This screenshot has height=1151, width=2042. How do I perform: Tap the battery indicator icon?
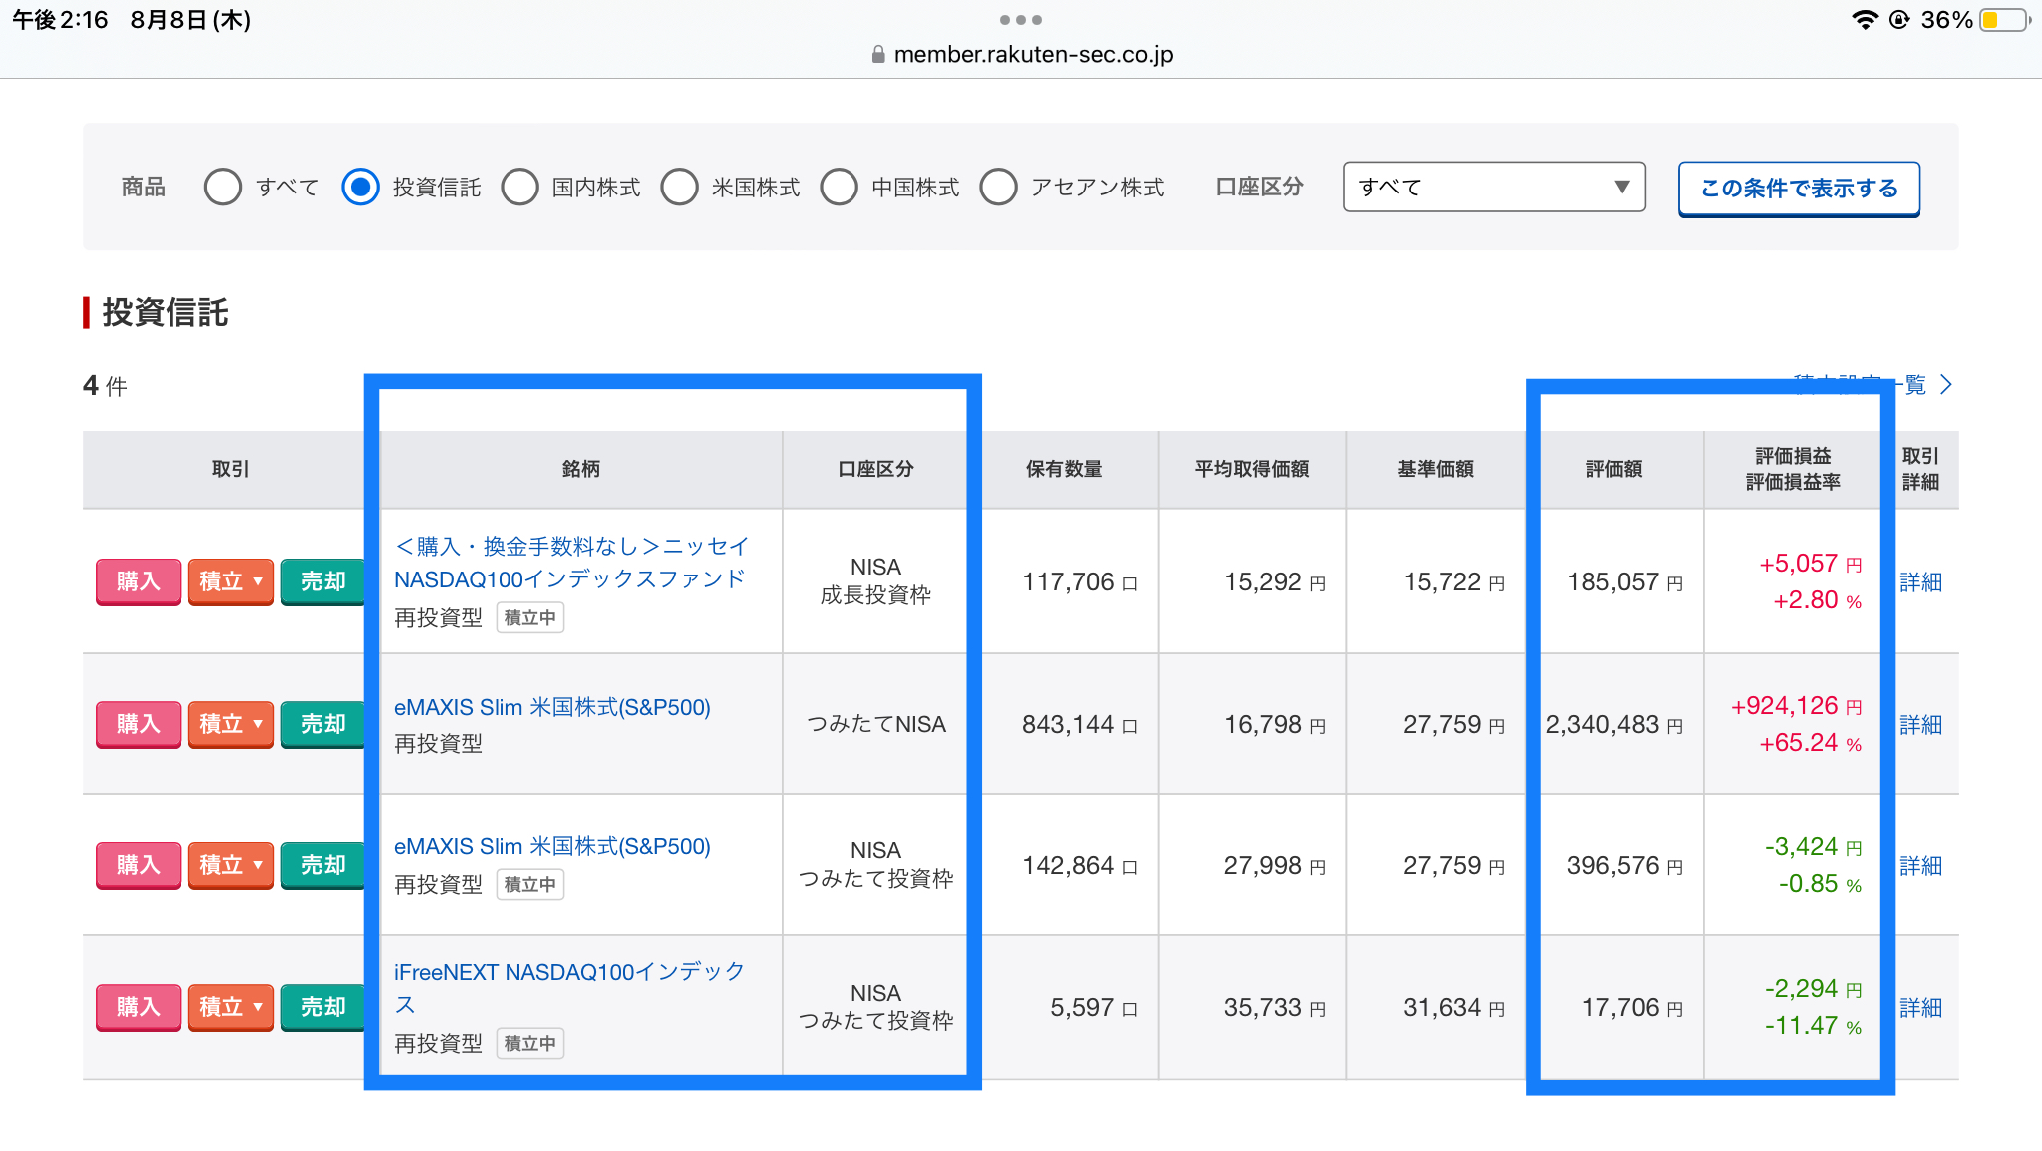(2004, 20)
